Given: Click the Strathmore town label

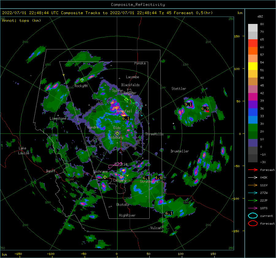Looking at the screenshot, I should [x=149, y=181].
